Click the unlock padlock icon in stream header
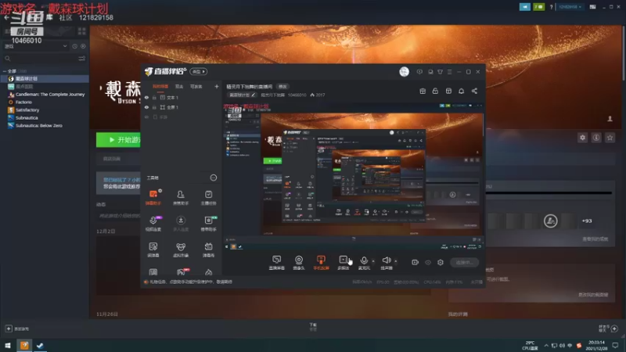Viewport: 626px width, 352px height. click(435, 91)
